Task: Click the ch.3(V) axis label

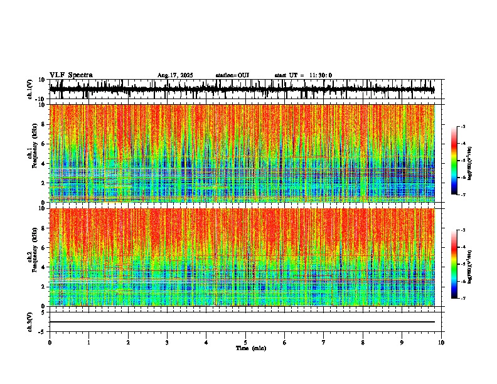Action: (x=30, y=323)
